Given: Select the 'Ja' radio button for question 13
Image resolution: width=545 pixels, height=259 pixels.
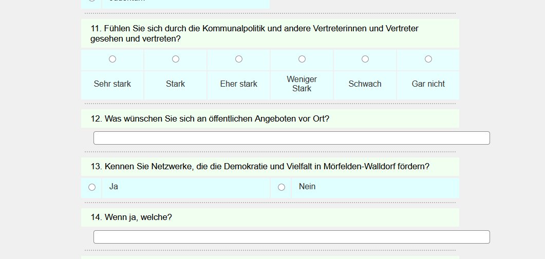Looking at the screenshot, I should coord(92,187).
